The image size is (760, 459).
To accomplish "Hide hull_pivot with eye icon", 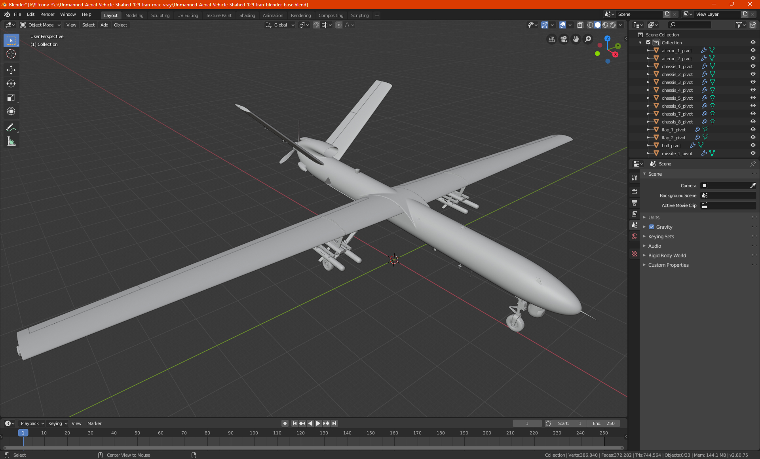I will point(752,145).
